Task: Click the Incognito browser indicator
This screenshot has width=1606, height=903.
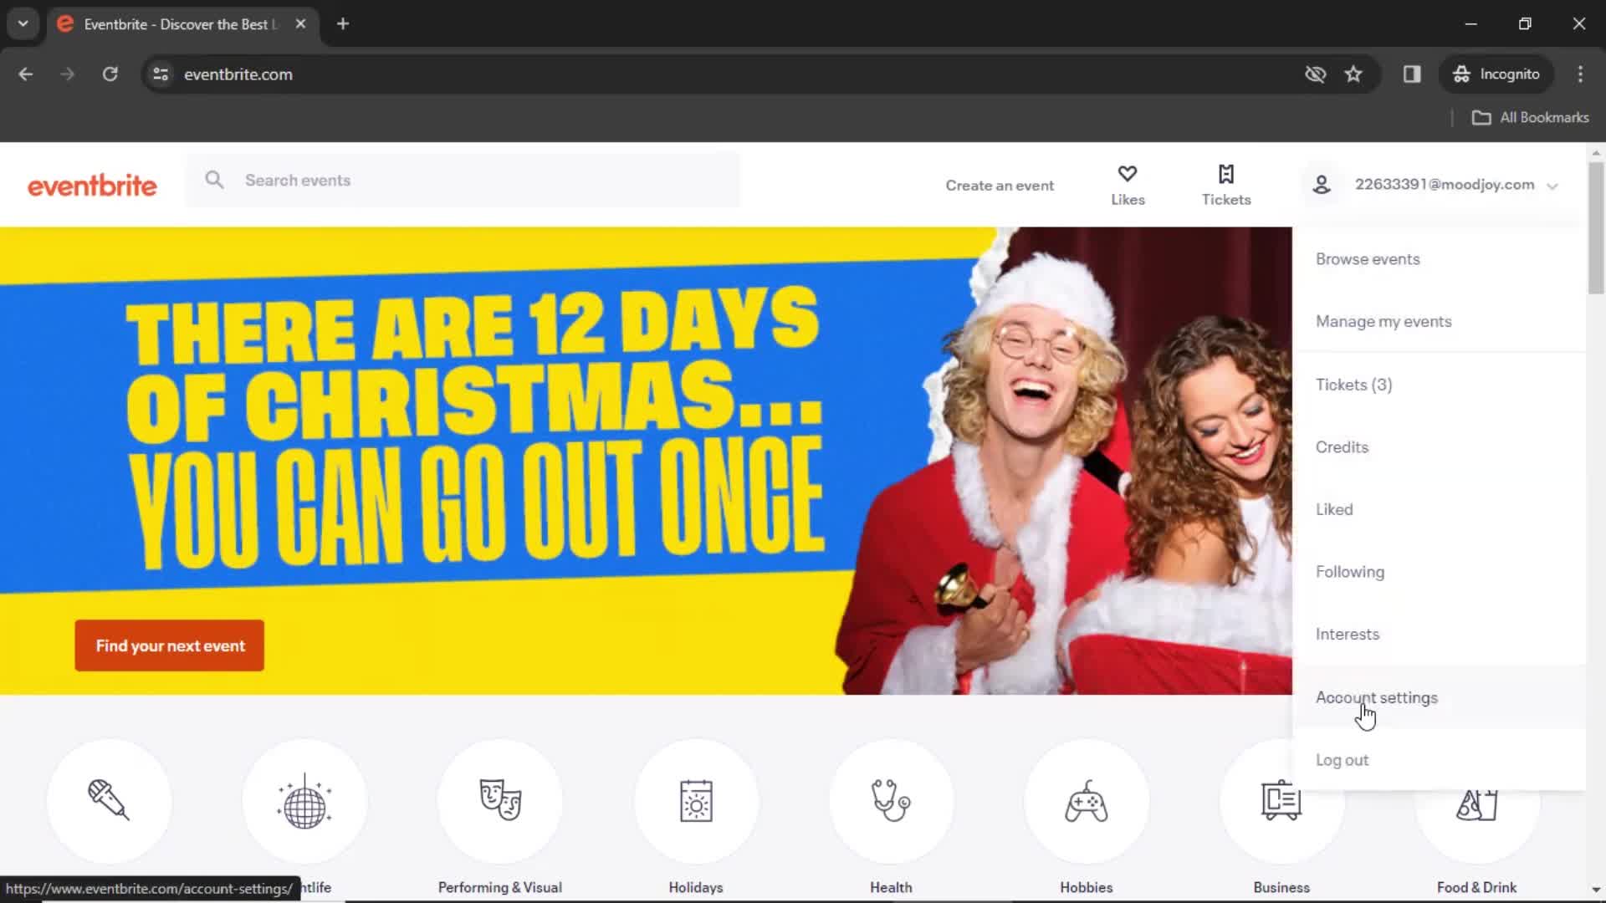Action: (x=1498, y=74)
